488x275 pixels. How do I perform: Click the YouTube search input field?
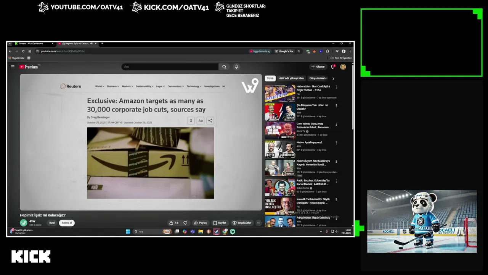click(170, 67)
